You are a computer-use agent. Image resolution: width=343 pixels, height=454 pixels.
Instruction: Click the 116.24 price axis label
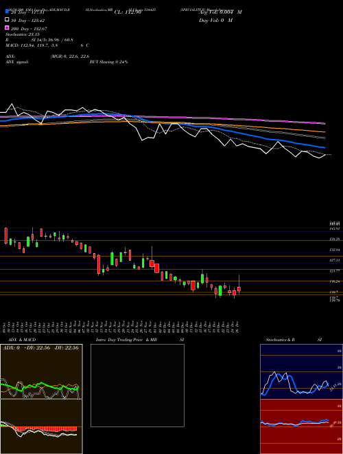click(335, 281)
